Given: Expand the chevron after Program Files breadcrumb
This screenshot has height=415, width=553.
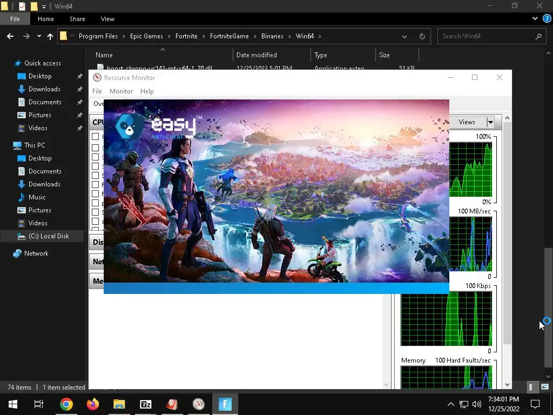Looking at the screenshot, I should [x=124, y=36].
